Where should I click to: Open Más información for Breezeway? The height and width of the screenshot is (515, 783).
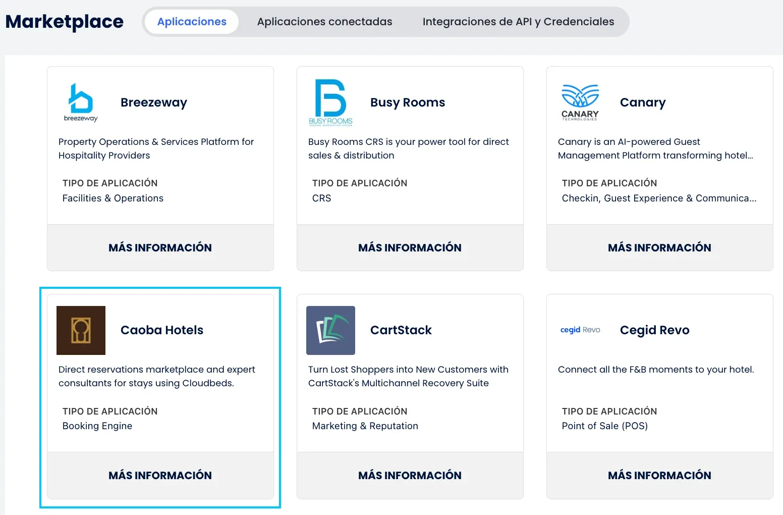[160, 247]
